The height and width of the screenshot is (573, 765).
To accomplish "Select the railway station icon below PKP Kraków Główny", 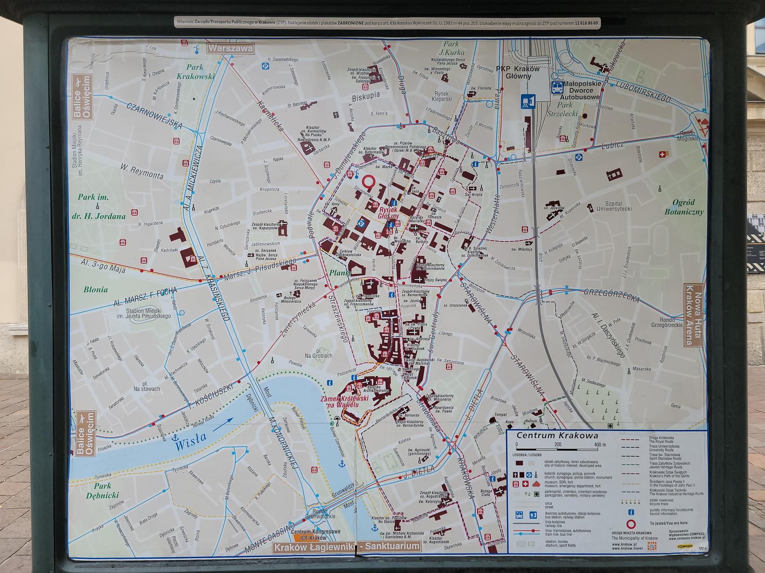I will [528, 101].
